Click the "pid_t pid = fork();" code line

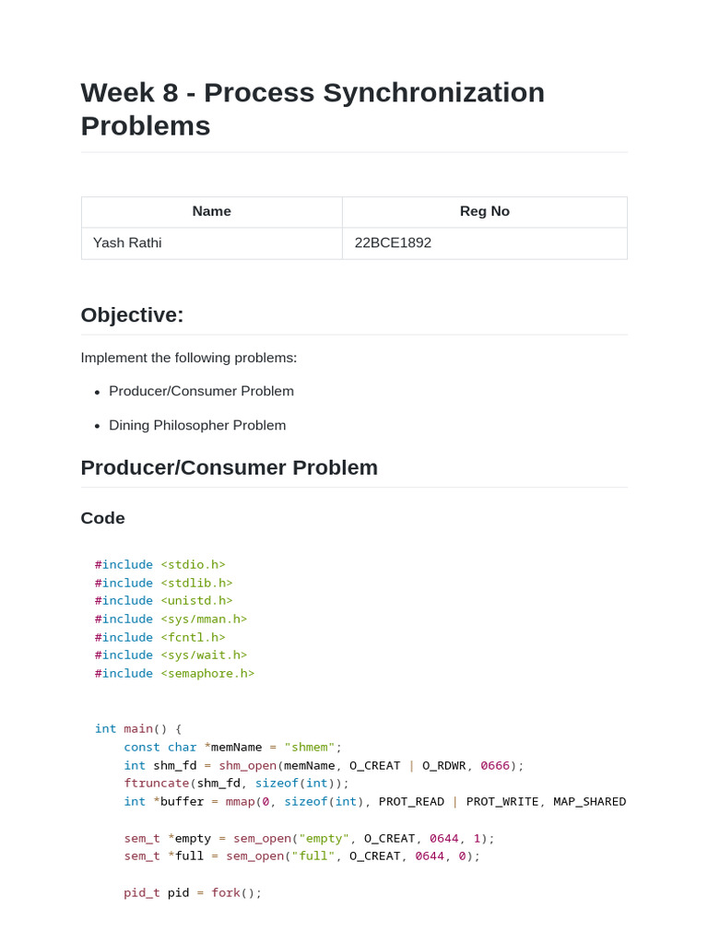pyautogui.click(x=193, y=892)
